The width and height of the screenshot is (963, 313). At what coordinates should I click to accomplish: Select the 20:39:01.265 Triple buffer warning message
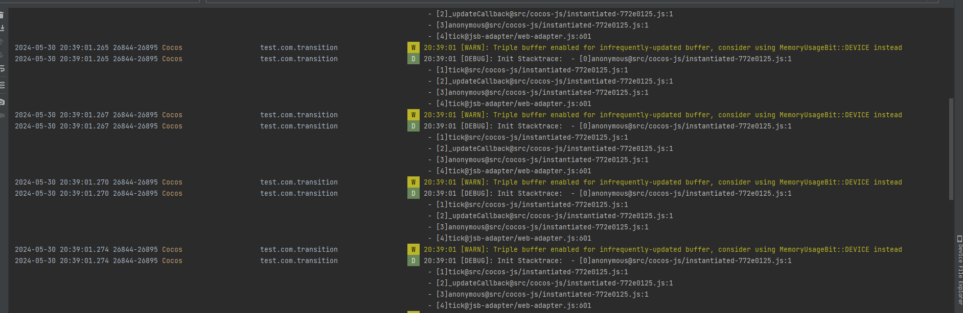pyautogui.click(x=663, y=47)
